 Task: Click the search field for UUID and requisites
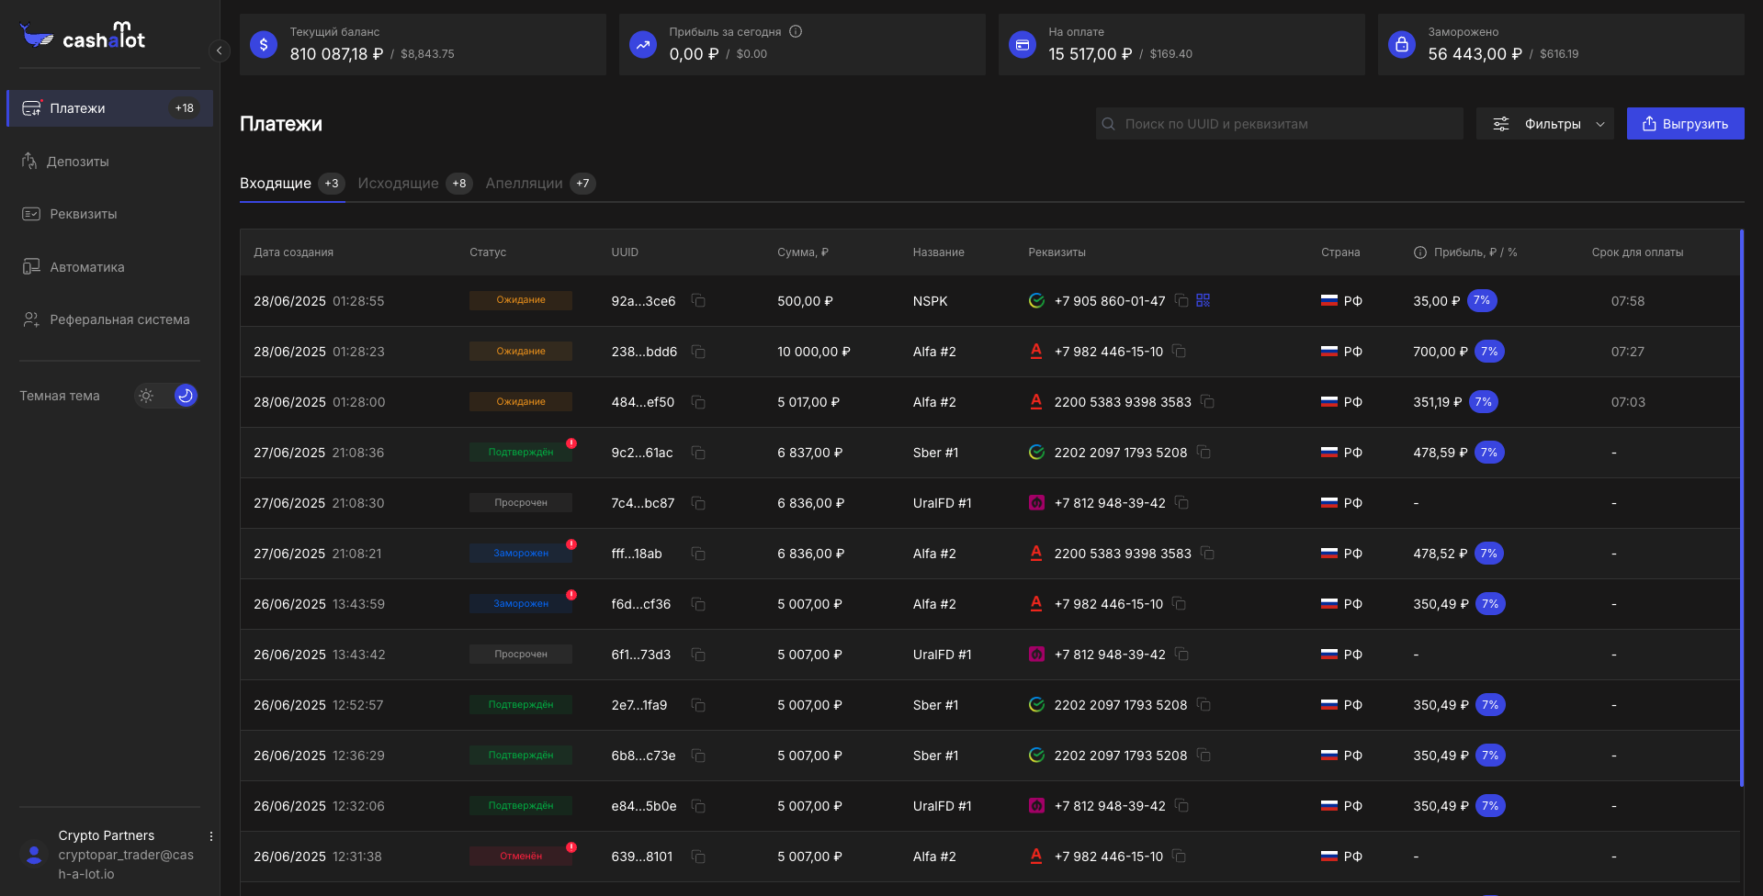pos(1280,124)
